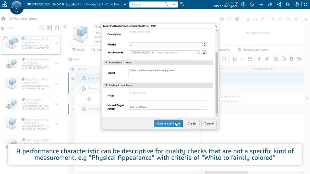Image resolution: width=310 pixels, height=174 pixels.
Task: Toggle the Category header select-all checkbox
Action: [x=73, y=69]
